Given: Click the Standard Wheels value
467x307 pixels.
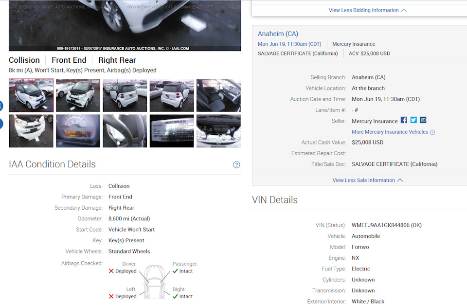Looking at the screenshot, I should point(129,252).
